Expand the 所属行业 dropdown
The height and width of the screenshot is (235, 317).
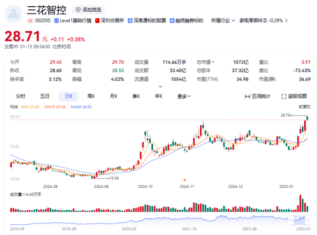[x=223, y=20]
